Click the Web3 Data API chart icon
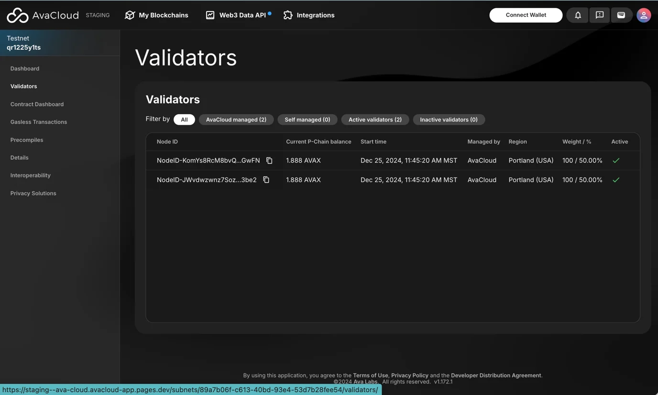658x395 pixels. pyautogui.click(x=210, y=15)
